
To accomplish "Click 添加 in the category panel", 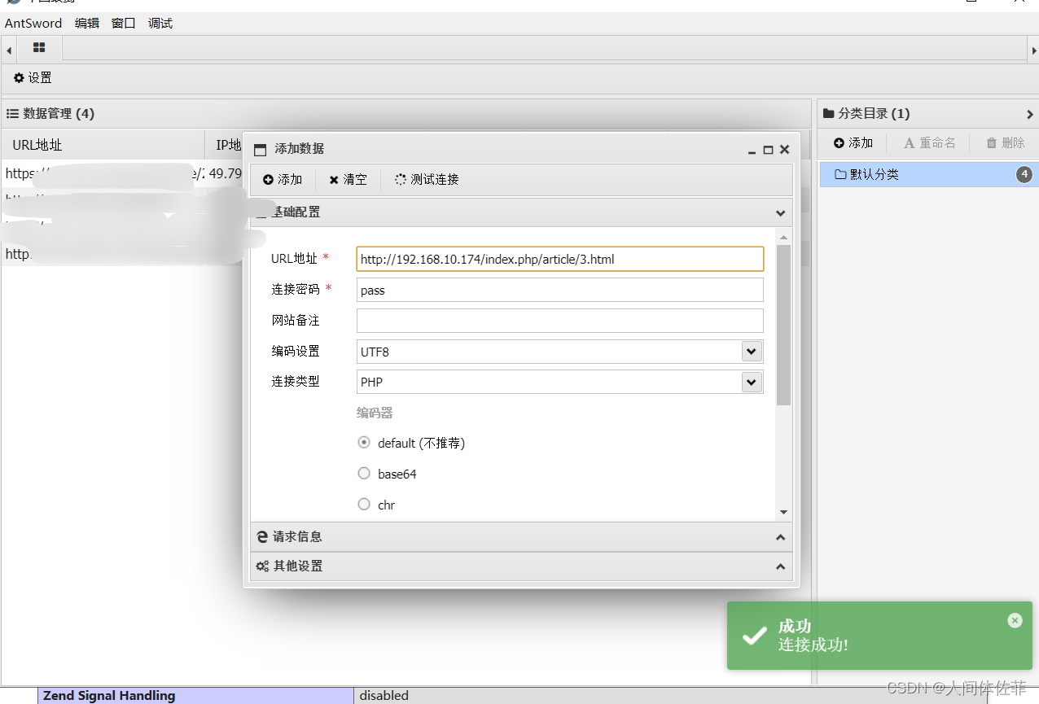I will 853,143.
